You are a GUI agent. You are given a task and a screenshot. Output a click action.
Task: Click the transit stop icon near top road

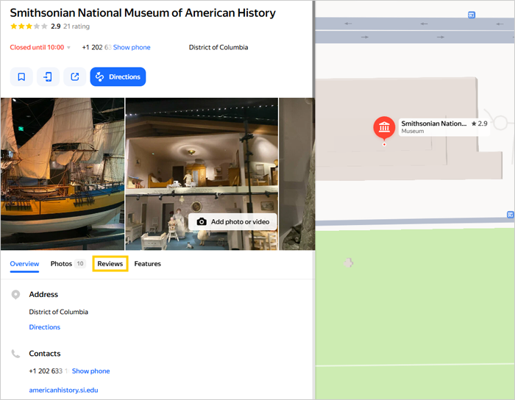472,15
